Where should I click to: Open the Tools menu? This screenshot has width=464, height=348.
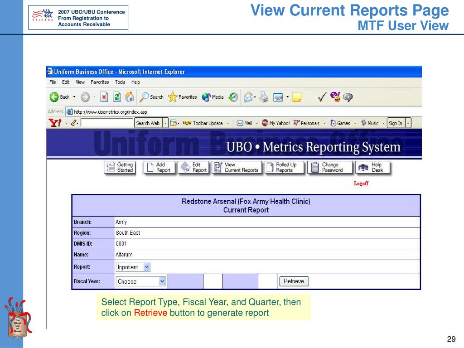[120, 82]
